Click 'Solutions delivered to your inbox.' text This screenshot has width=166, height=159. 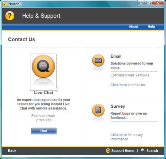tap(132, 66)
